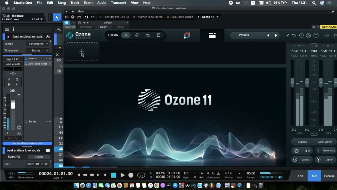337x190 pixels.
Task: Turn on the Reference power toggle
Action: point(319,151)
